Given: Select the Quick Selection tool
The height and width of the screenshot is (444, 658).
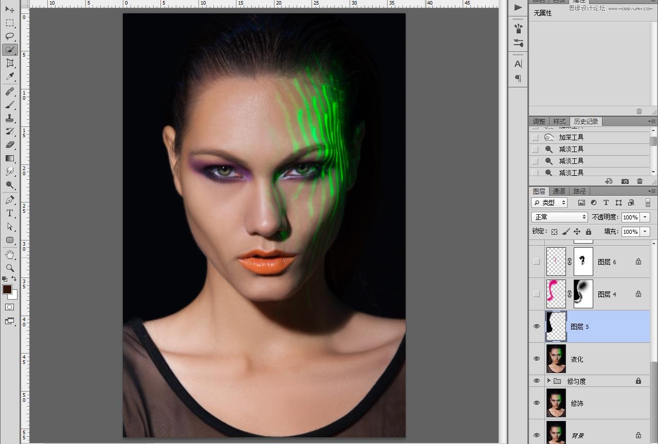Looking at the screenshot, I should (x=10, y=50).
